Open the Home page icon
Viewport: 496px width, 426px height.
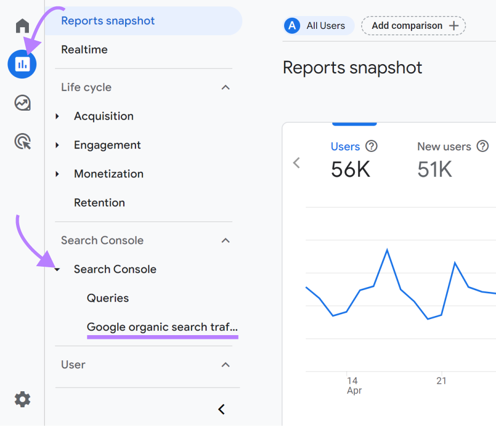click(x=21, y=25)
